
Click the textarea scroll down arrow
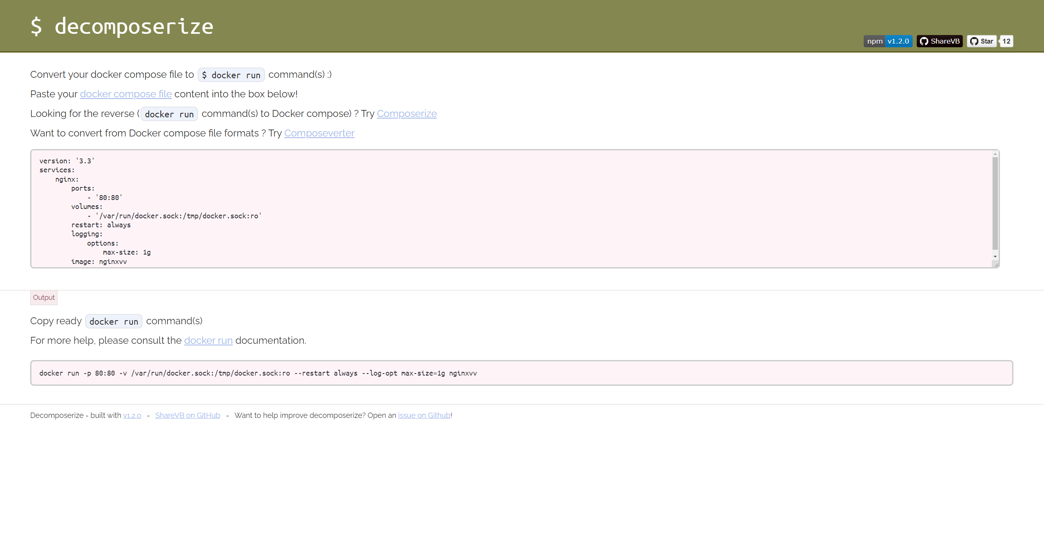pyautogui.click(x=995, y=257)
